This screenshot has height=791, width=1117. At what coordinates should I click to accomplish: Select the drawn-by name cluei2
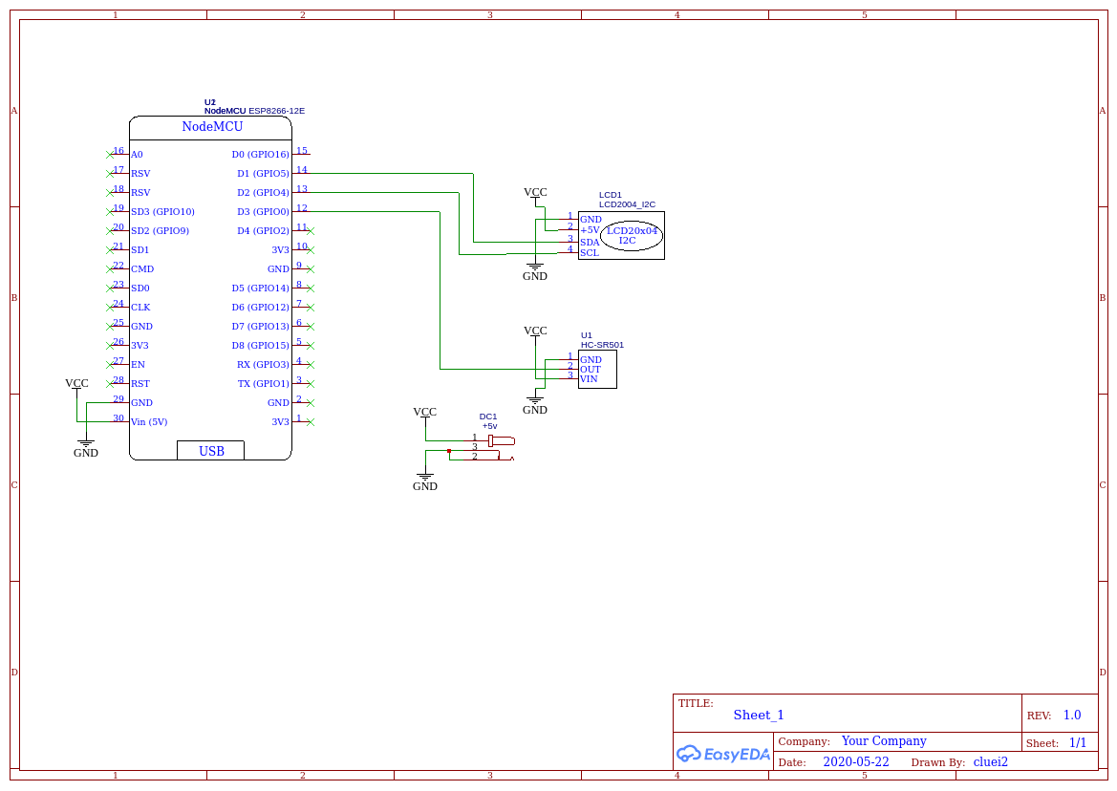[x=991, y=761]
